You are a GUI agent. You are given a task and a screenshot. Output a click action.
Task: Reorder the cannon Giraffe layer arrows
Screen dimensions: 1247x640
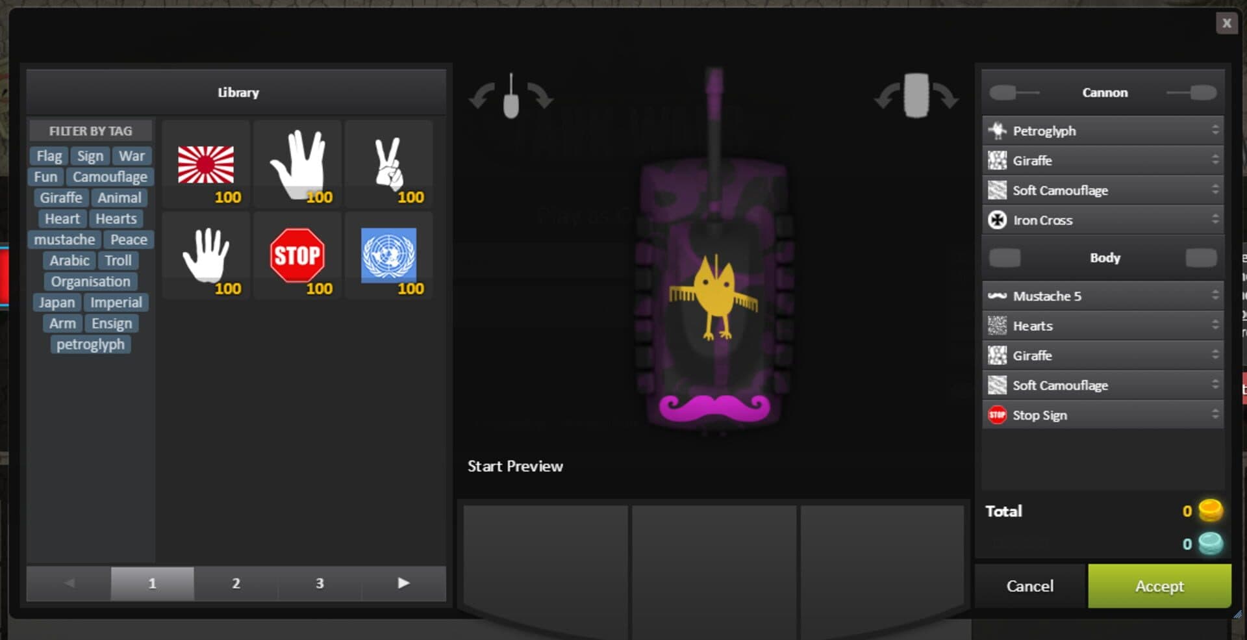[x=1215, y=160]
